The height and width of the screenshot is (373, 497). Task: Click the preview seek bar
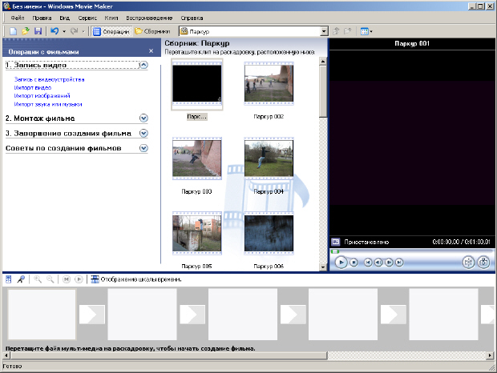(x=410, y=251)
